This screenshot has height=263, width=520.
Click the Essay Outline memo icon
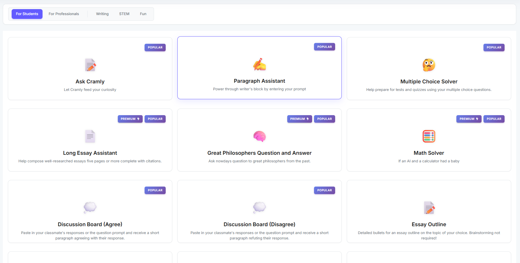429,208
